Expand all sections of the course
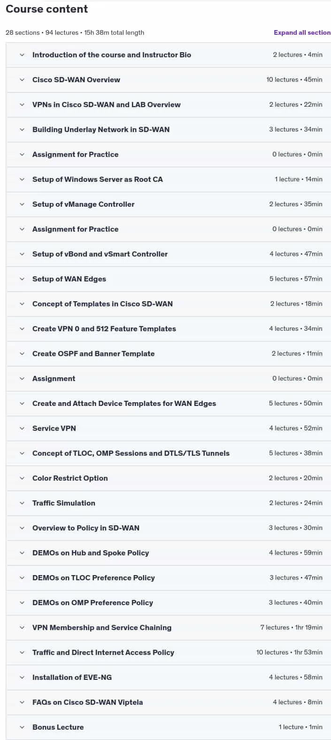The image size is (331, 740). 302,32
